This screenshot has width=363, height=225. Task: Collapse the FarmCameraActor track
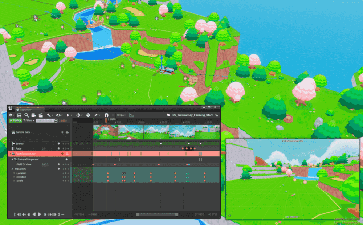pos(10,154)
